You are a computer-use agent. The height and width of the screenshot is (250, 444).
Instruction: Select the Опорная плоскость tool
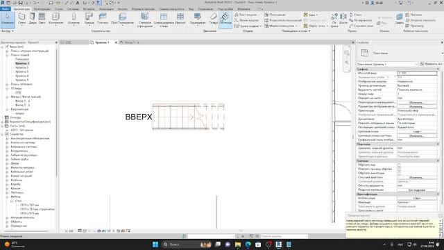click(420, 20)
